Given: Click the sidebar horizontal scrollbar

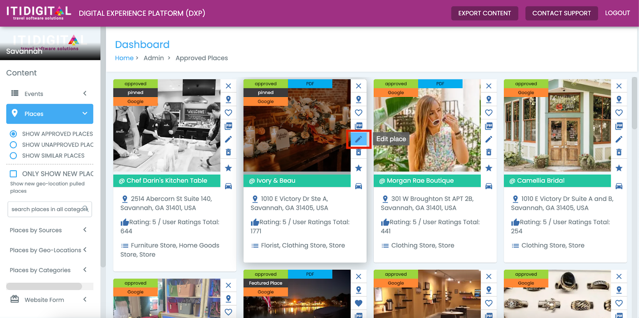Looking at the screenshot, I should (44, 286).
